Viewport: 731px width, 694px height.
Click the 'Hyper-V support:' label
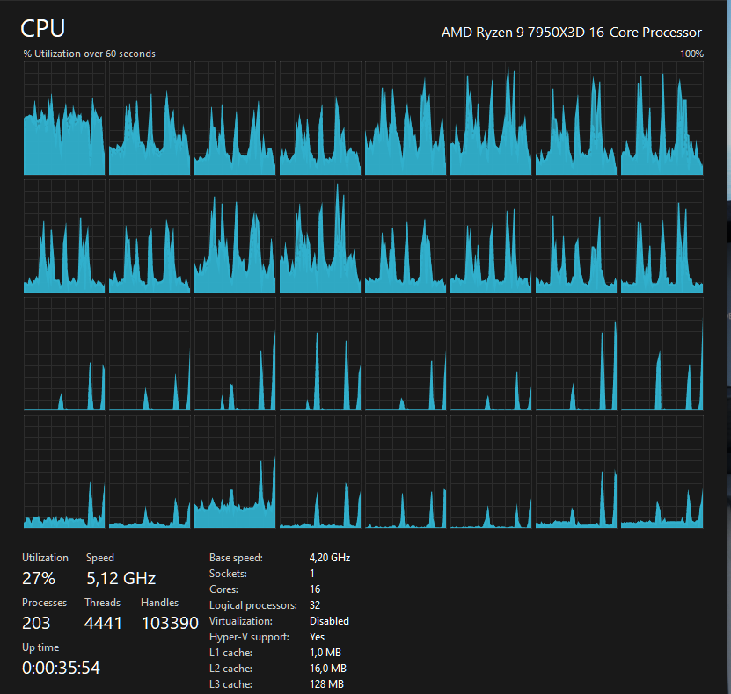click(250, 637)
